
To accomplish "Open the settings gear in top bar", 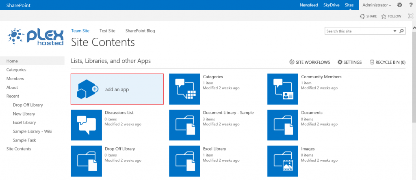I will point(399,5).
